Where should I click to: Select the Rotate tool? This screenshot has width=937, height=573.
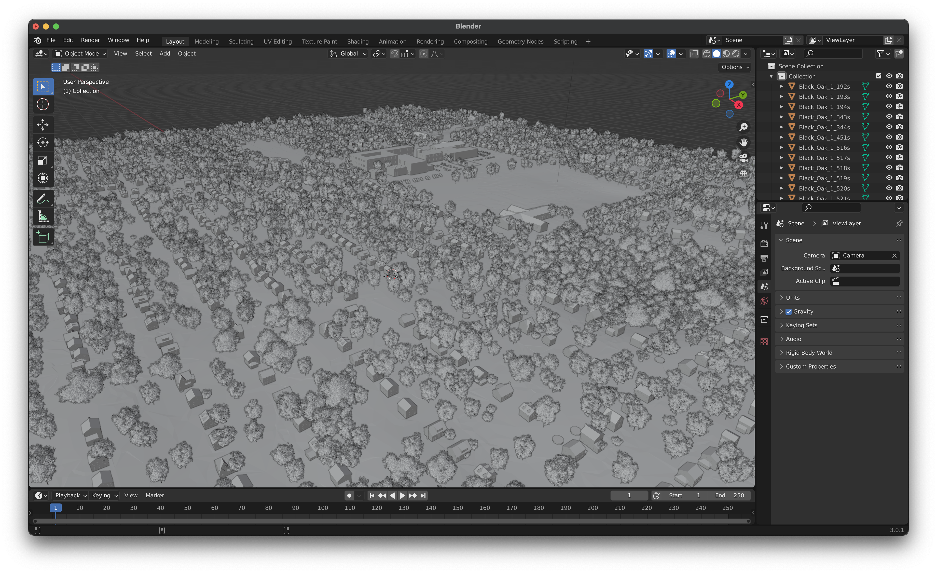point(43,143)
